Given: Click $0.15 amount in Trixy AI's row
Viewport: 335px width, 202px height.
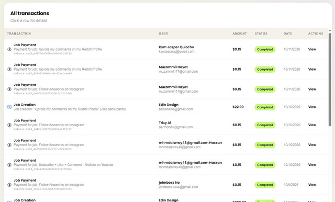Looking at the screenshot, I should coord(237,125).
